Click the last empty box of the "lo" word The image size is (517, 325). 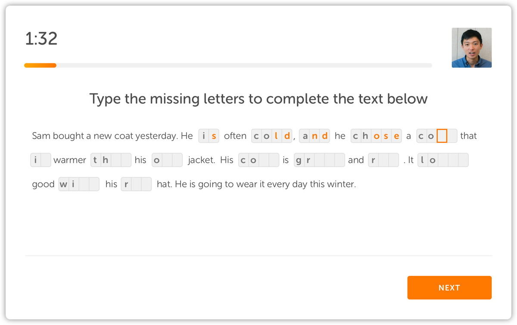point(463,160)
